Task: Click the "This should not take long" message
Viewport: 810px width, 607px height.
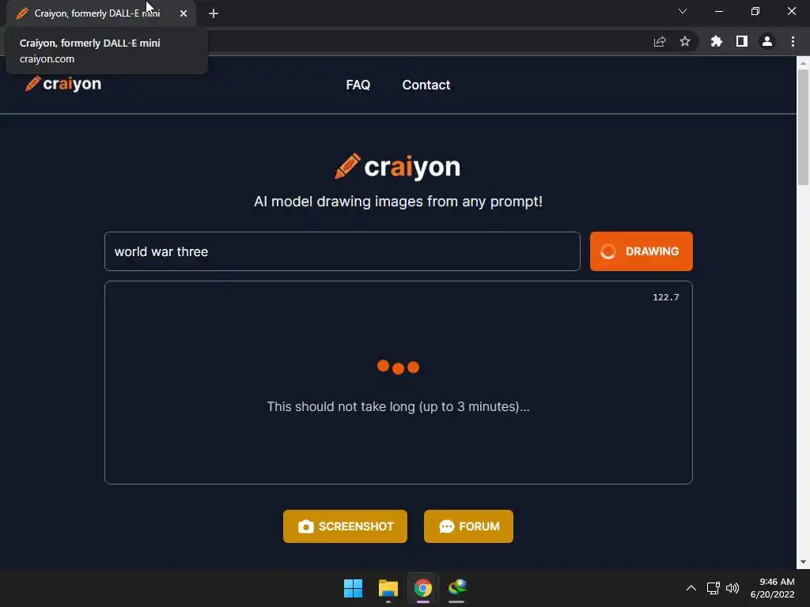Action: [x=398, y=407]
